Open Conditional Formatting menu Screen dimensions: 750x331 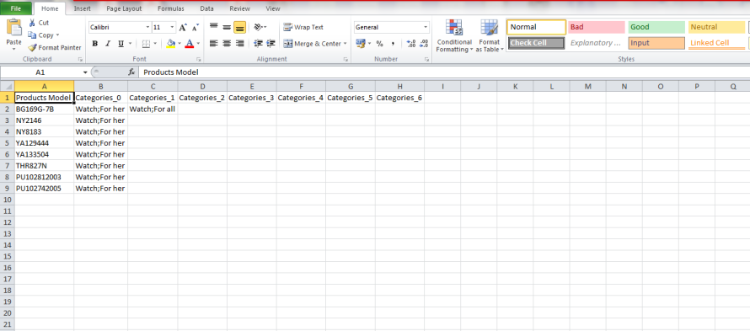click(454, 36)
